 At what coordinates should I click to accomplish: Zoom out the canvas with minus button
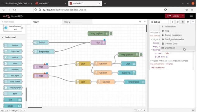[x=138, y=110]
